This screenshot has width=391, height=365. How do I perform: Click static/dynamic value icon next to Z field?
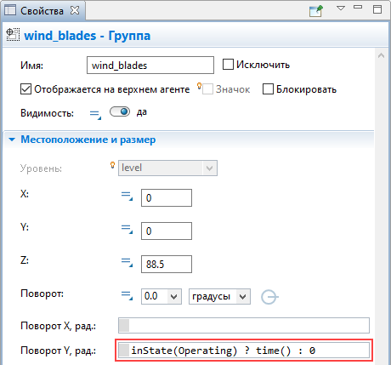127,262
